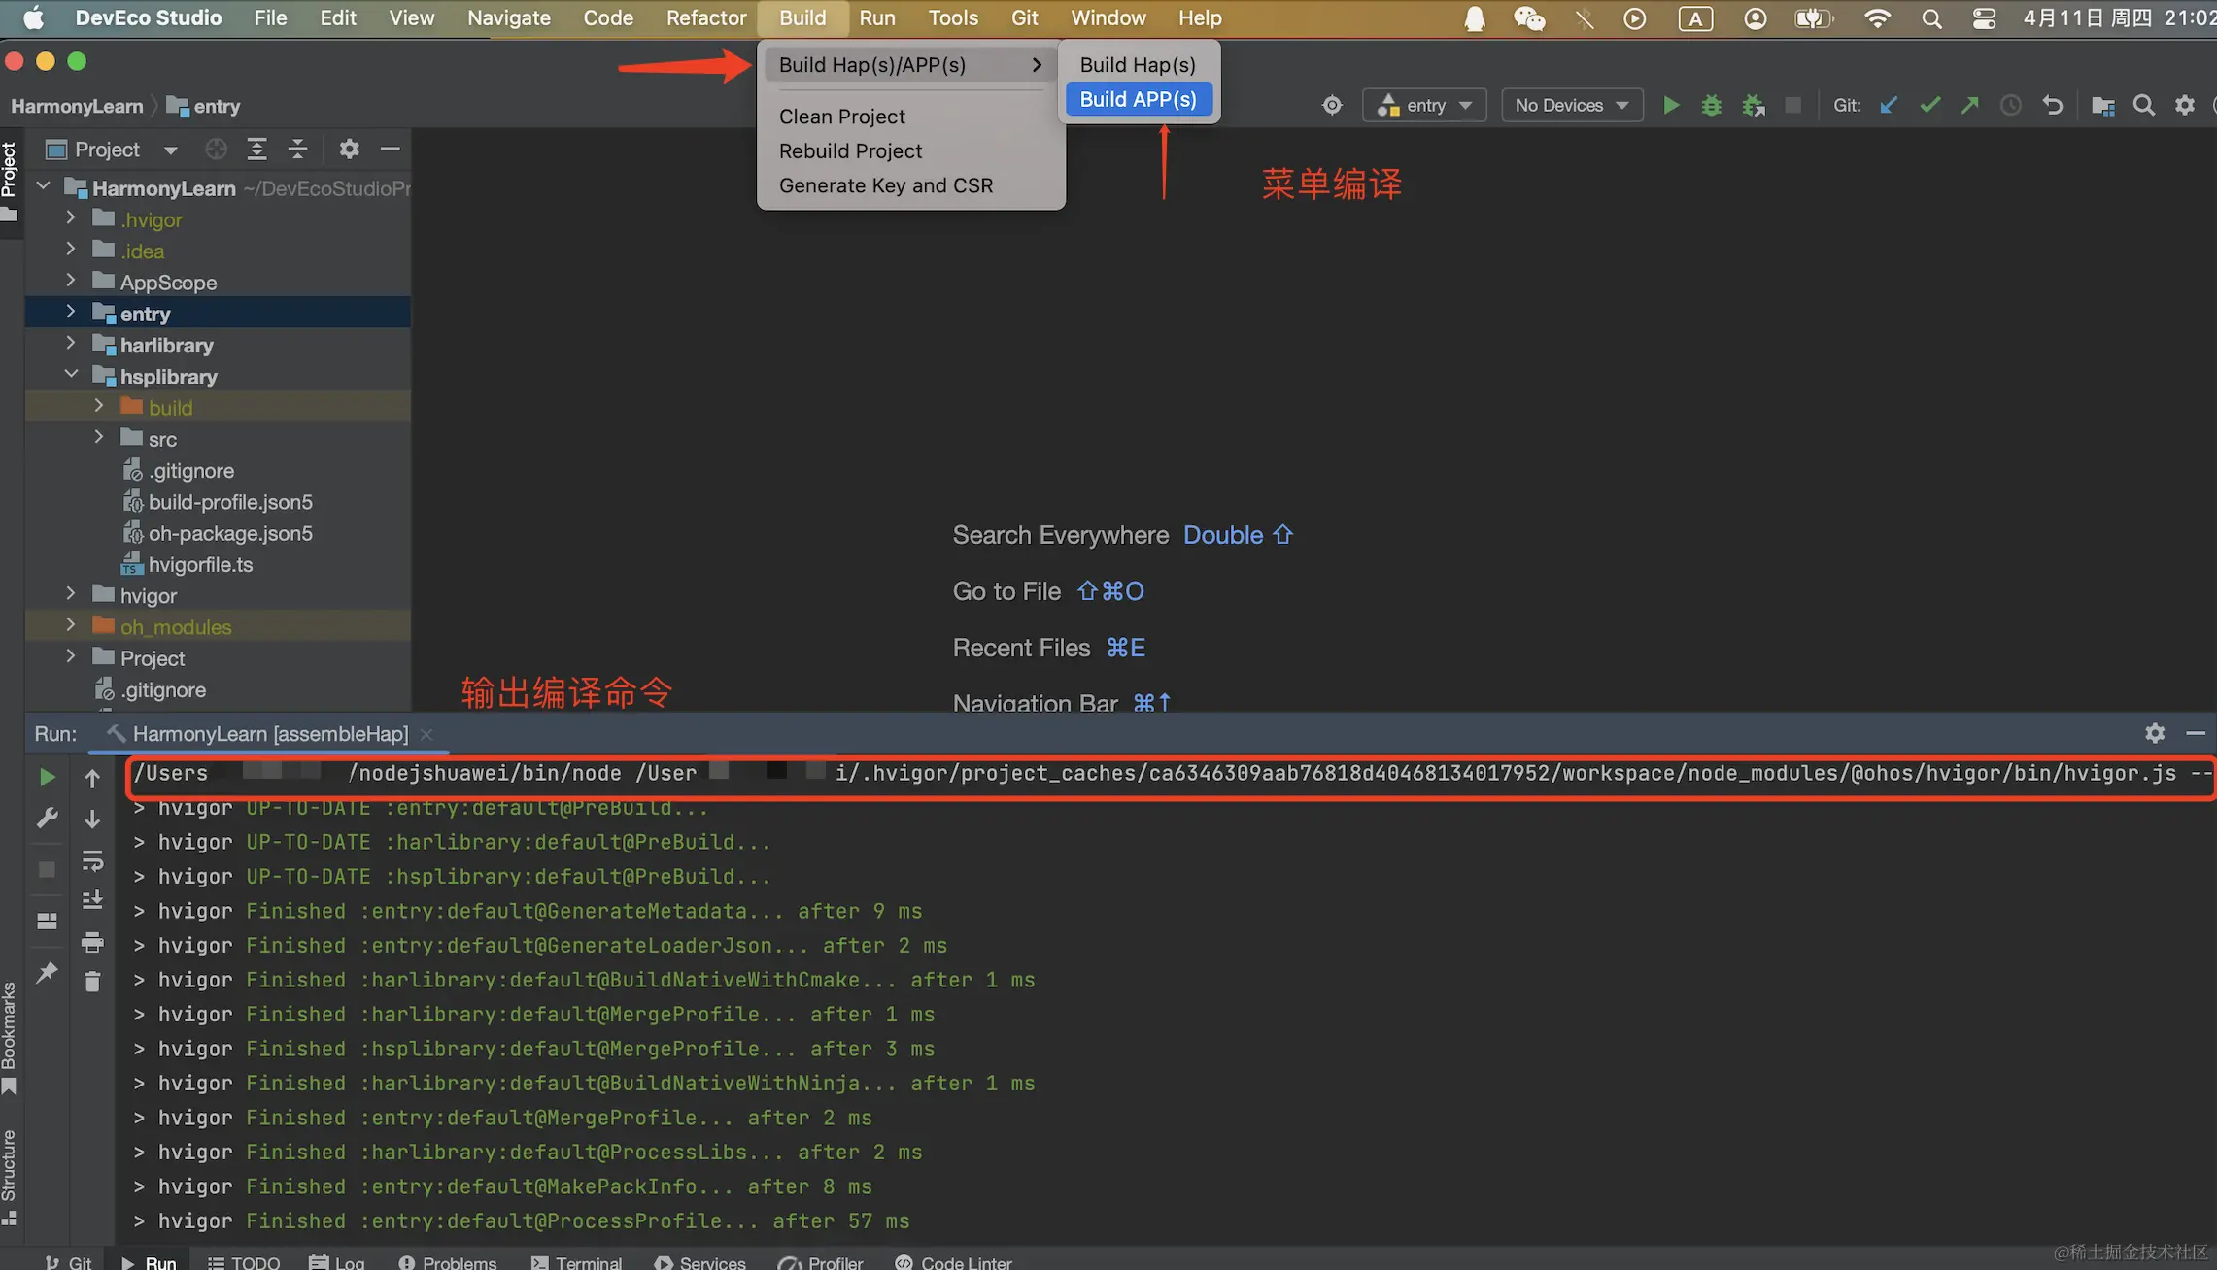Open the Terminal tool window

(577, 1262)
